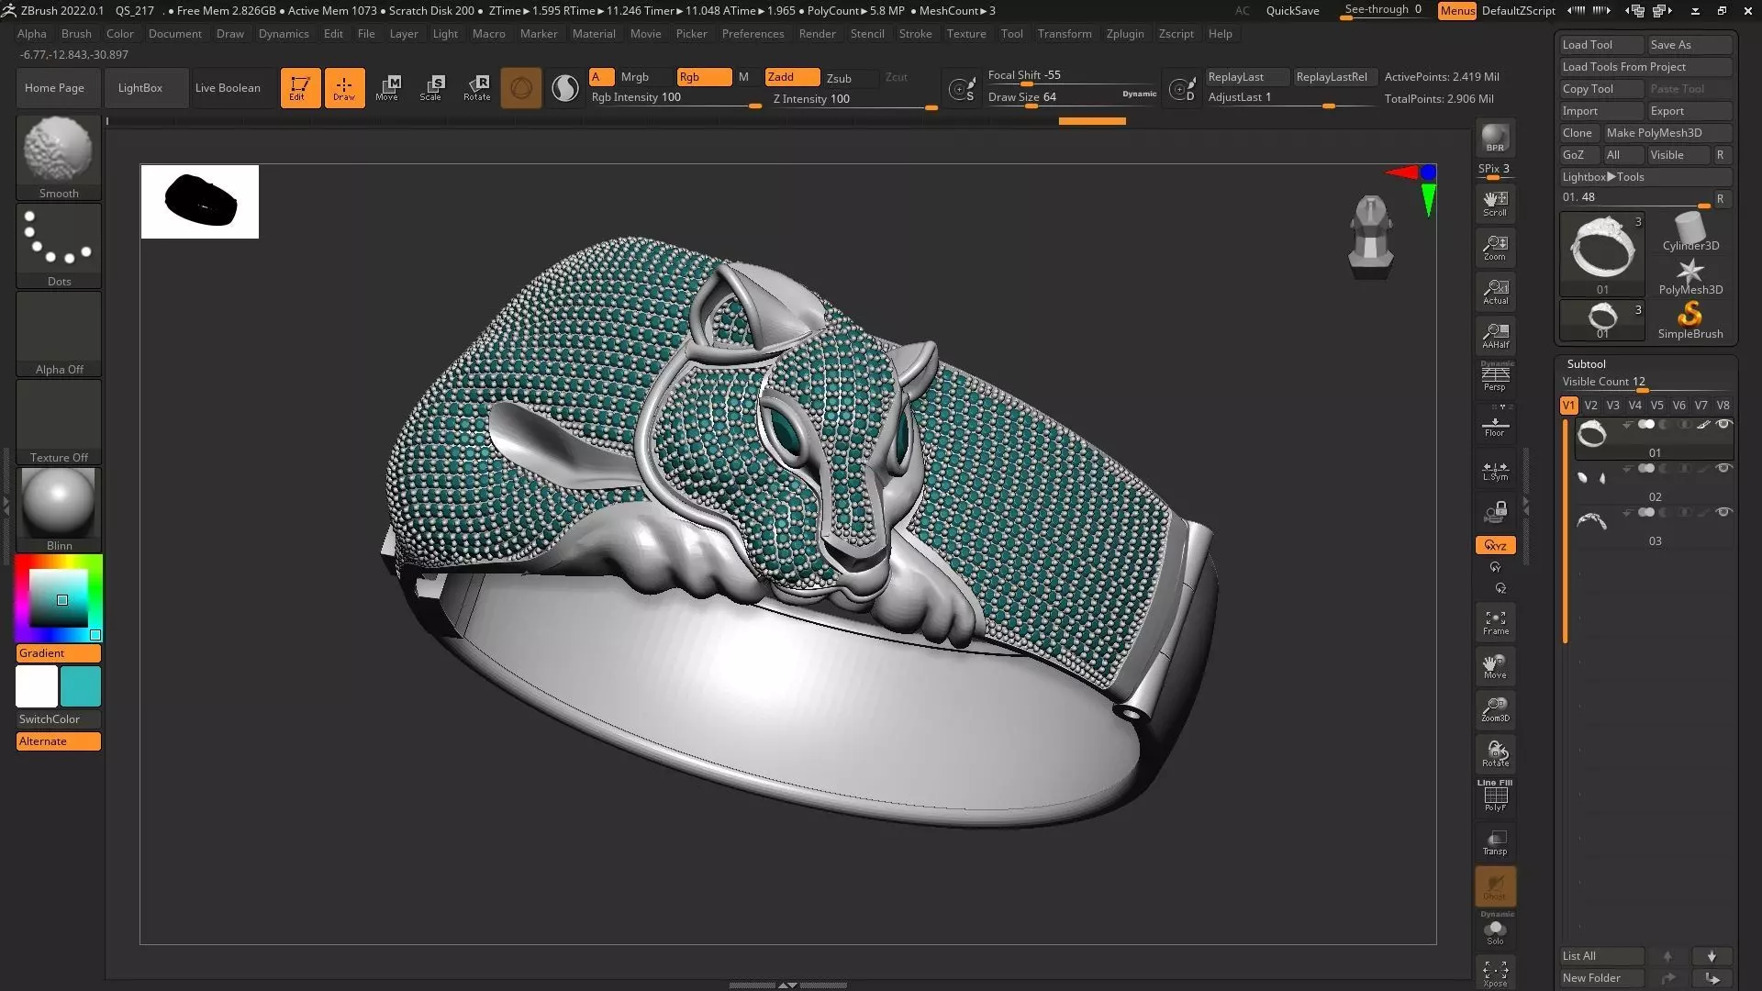1762x991 pixels.
Task: Select the Edit mode button
Action: [300, 88]
